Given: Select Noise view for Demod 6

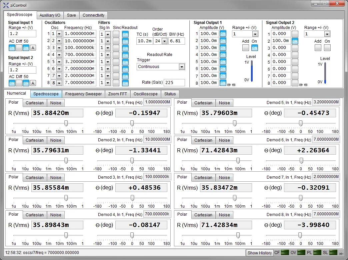Looking at the screenshot, I should click(224, 140).
